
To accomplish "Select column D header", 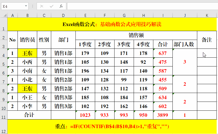I will [63, 15].
